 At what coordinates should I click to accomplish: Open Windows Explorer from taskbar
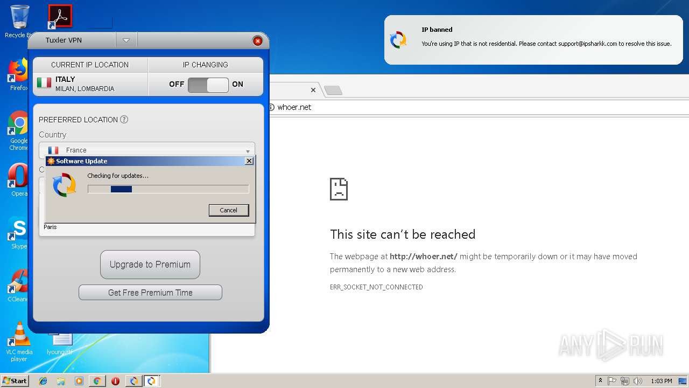61,381
